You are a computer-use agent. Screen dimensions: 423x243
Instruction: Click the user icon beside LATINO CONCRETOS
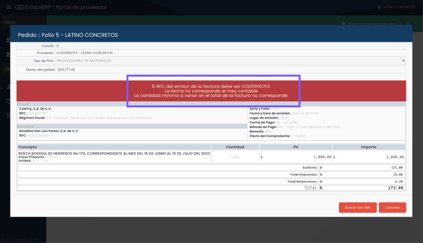(379, 7)
